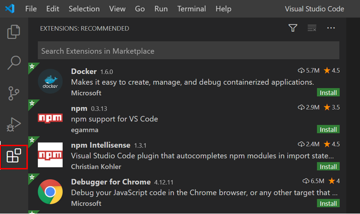Click the Christian Kohler publisher name
This screenshot has height=214, width=360.
[x=96, y=167]
